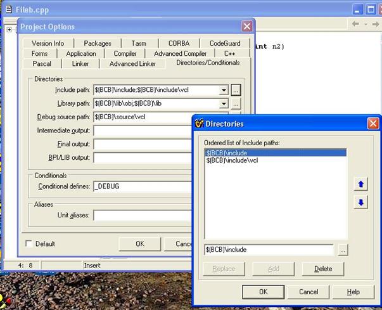This screenshot has width=382, height=310.
Task: Select the Linker tab
Action: [x=80, y=63]
